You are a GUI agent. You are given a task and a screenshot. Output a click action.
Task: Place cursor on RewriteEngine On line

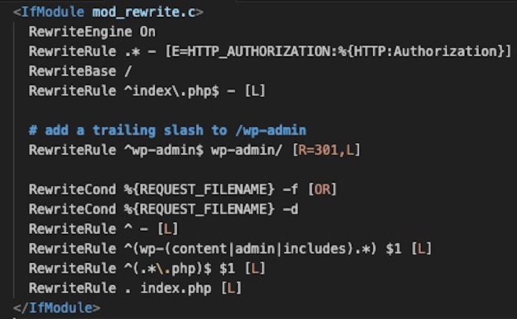coord(92,32)
